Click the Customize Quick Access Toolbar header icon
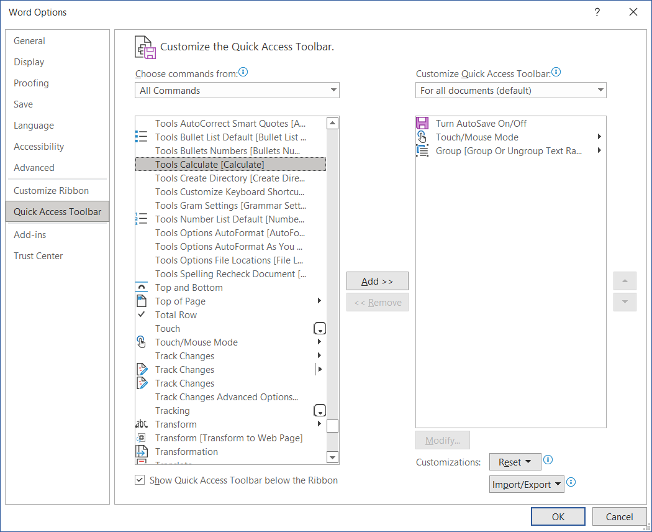 pos(145,47)
